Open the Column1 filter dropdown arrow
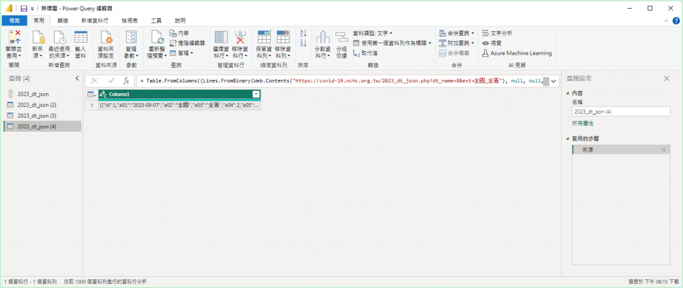 coord(256,94)
